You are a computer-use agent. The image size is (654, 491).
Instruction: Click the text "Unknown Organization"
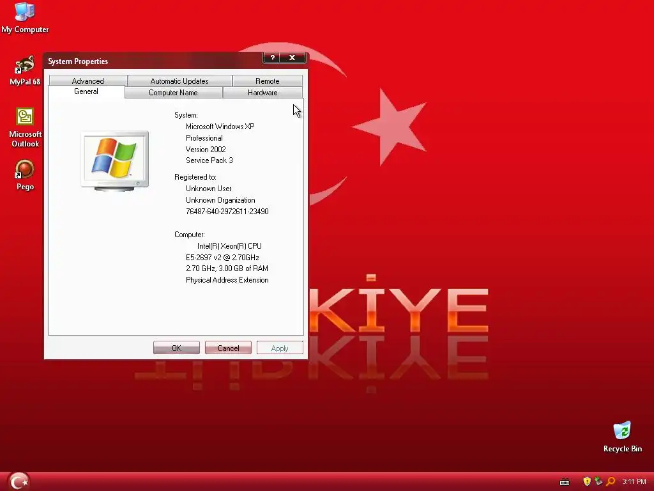coord(220,200)
